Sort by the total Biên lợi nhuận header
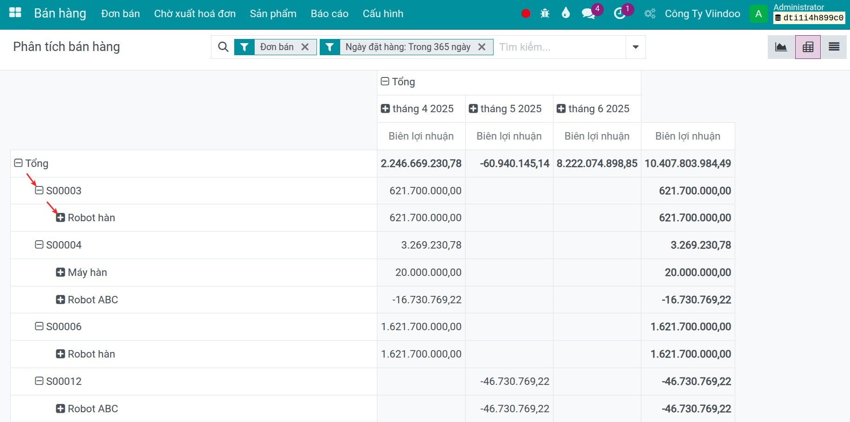Screen dimensions: 850x422 pyautogui.click(x=687, y=136)
